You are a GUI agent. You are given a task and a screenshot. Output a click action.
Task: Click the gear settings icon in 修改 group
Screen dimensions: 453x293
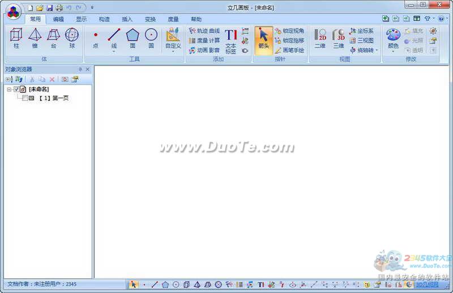tap(433, 31)
